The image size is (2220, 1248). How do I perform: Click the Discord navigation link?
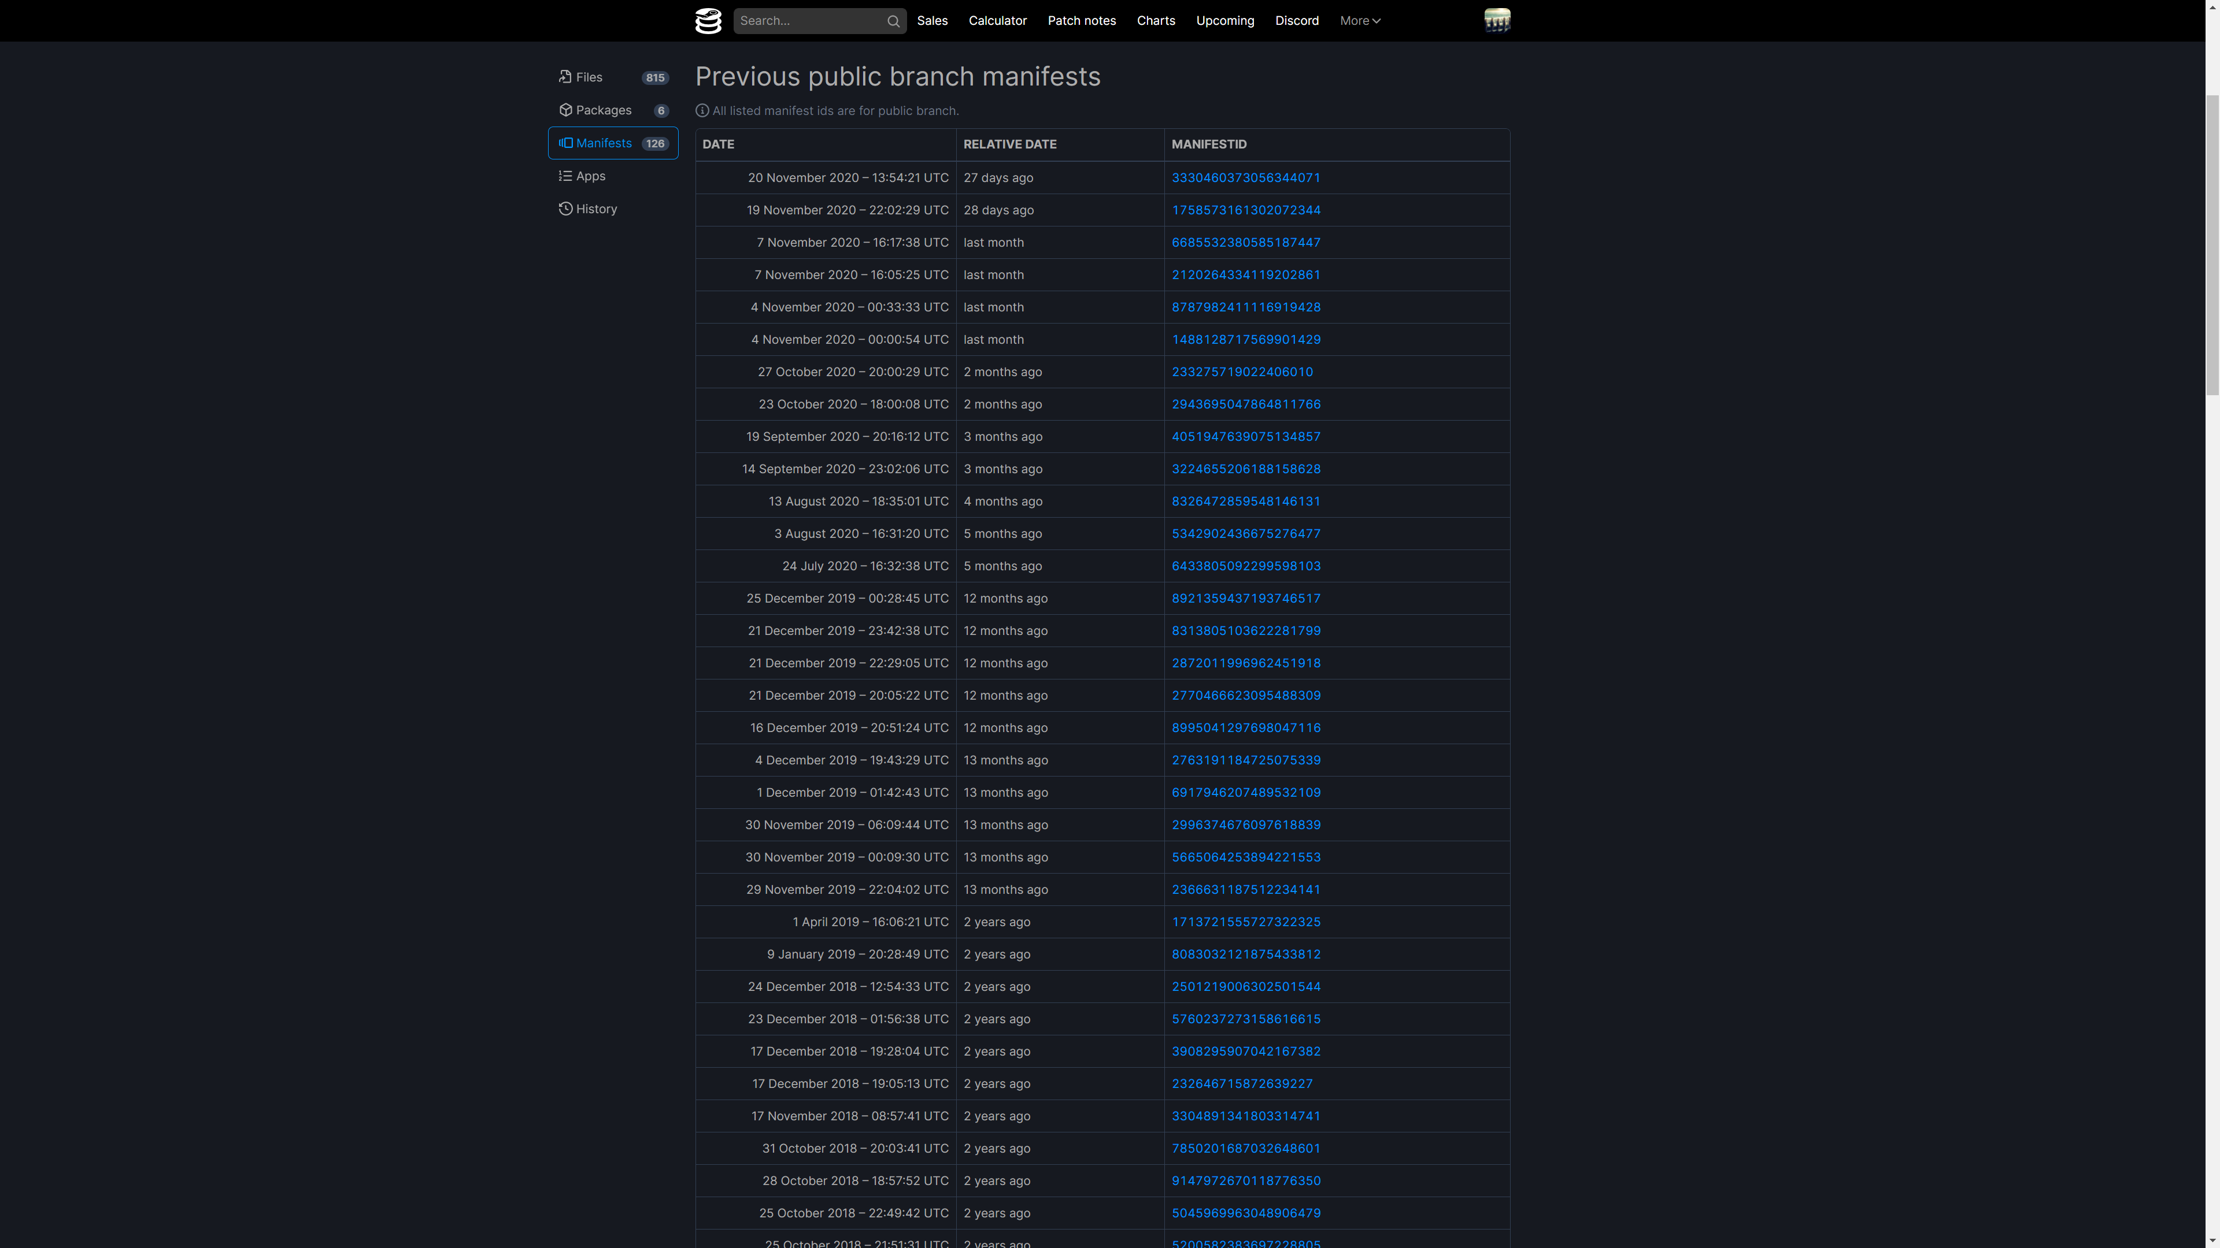(1296, 21)
